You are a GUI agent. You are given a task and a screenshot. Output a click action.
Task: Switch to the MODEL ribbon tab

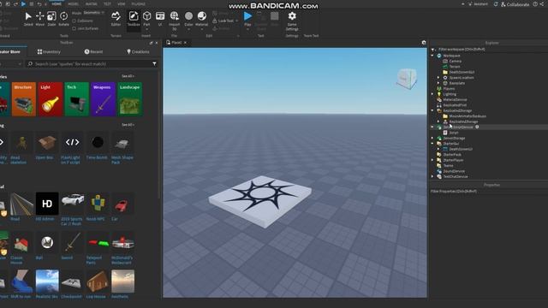[74, 3]
